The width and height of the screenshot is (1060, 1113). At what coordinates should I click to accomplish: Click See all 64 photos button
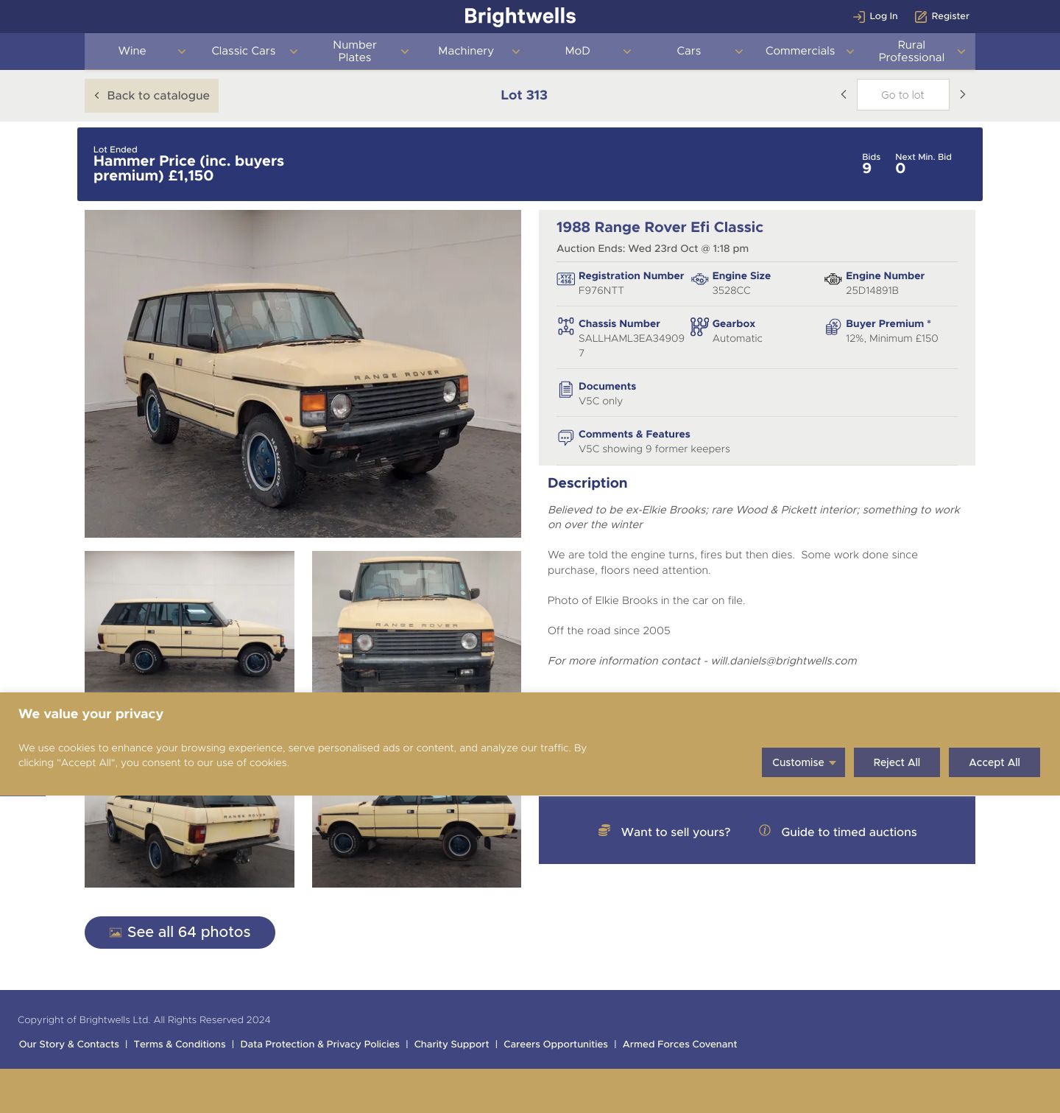[180, 933]
